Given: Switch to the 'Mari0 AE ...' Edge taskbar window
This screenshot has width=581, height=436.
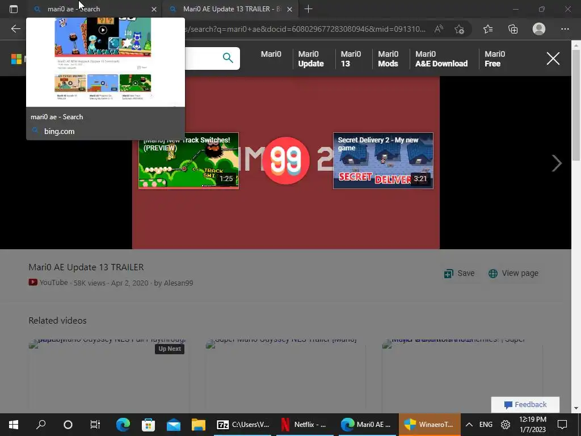Looking at the screenshot, I should click(x=366, y=425).
